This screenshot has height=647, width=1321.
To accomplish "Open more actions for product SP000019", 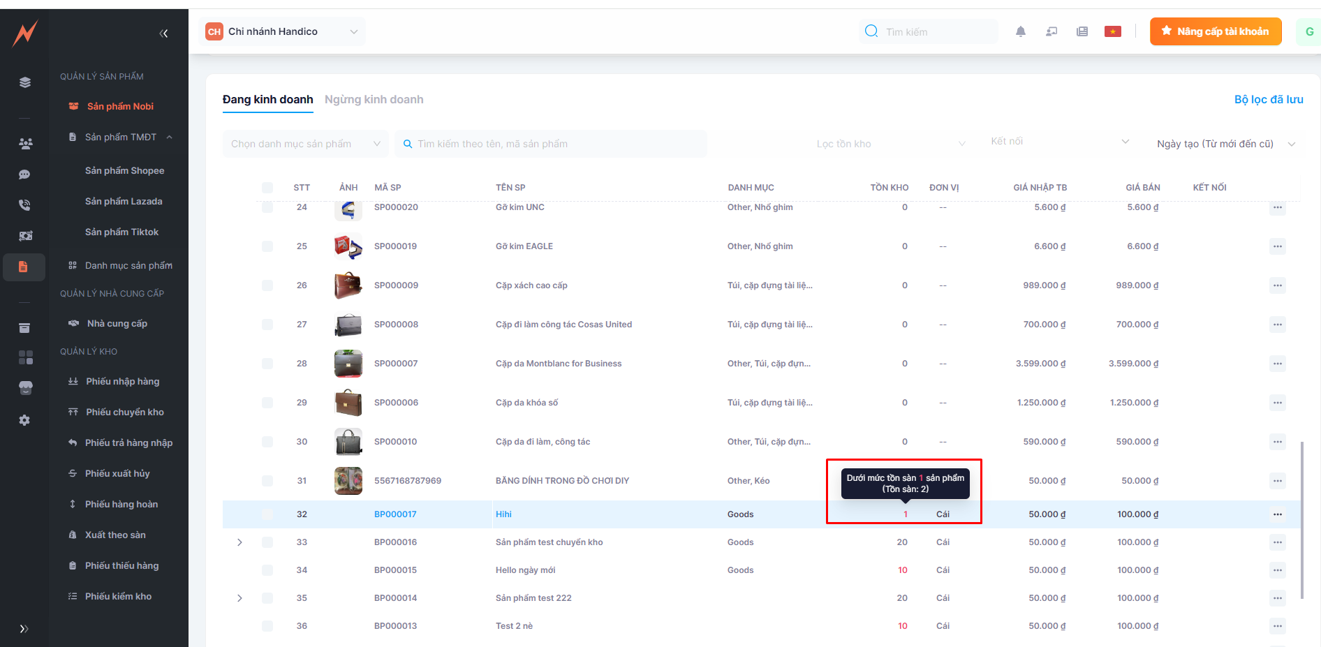I will coord(1277,246).
